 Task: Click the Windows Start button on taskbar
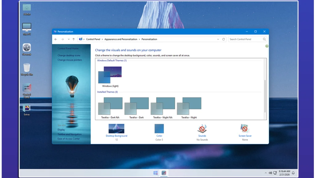(156, 173)
